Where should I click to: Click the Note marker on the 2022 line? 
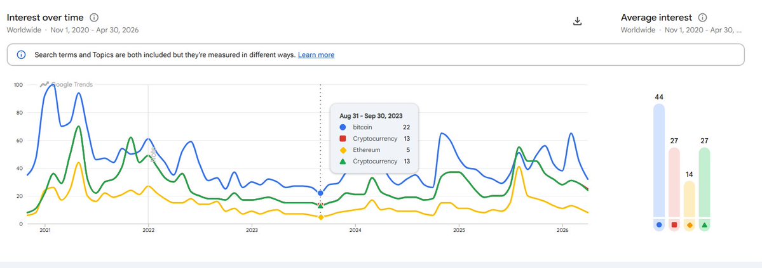click(153, 155)
